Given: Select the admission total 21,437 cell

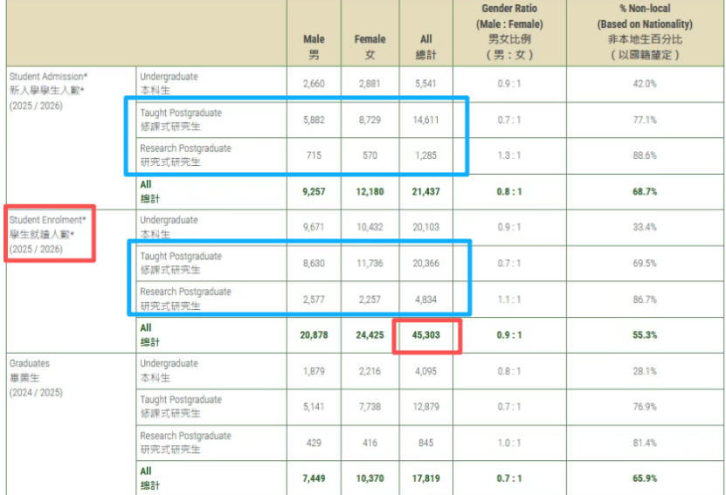Looking at the screenshot, I should [425, 191].
